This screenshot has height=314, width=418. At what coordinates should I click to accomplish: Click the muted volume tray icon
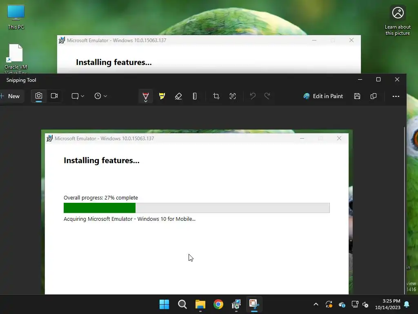click(365, 304)
